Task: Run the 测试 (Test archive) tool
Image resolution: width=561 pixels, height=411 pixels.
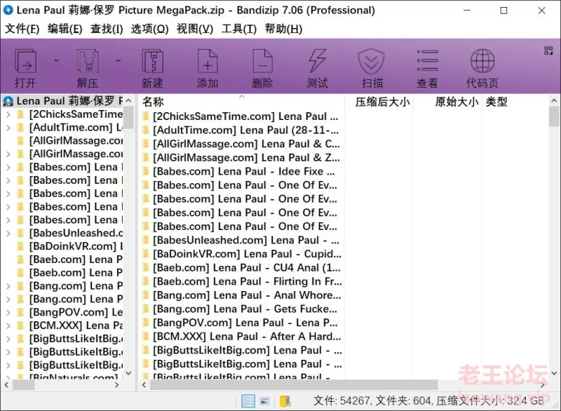Action: [318, 61]
